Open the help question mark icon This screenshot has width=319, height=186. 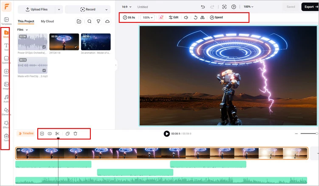(234, 7)
